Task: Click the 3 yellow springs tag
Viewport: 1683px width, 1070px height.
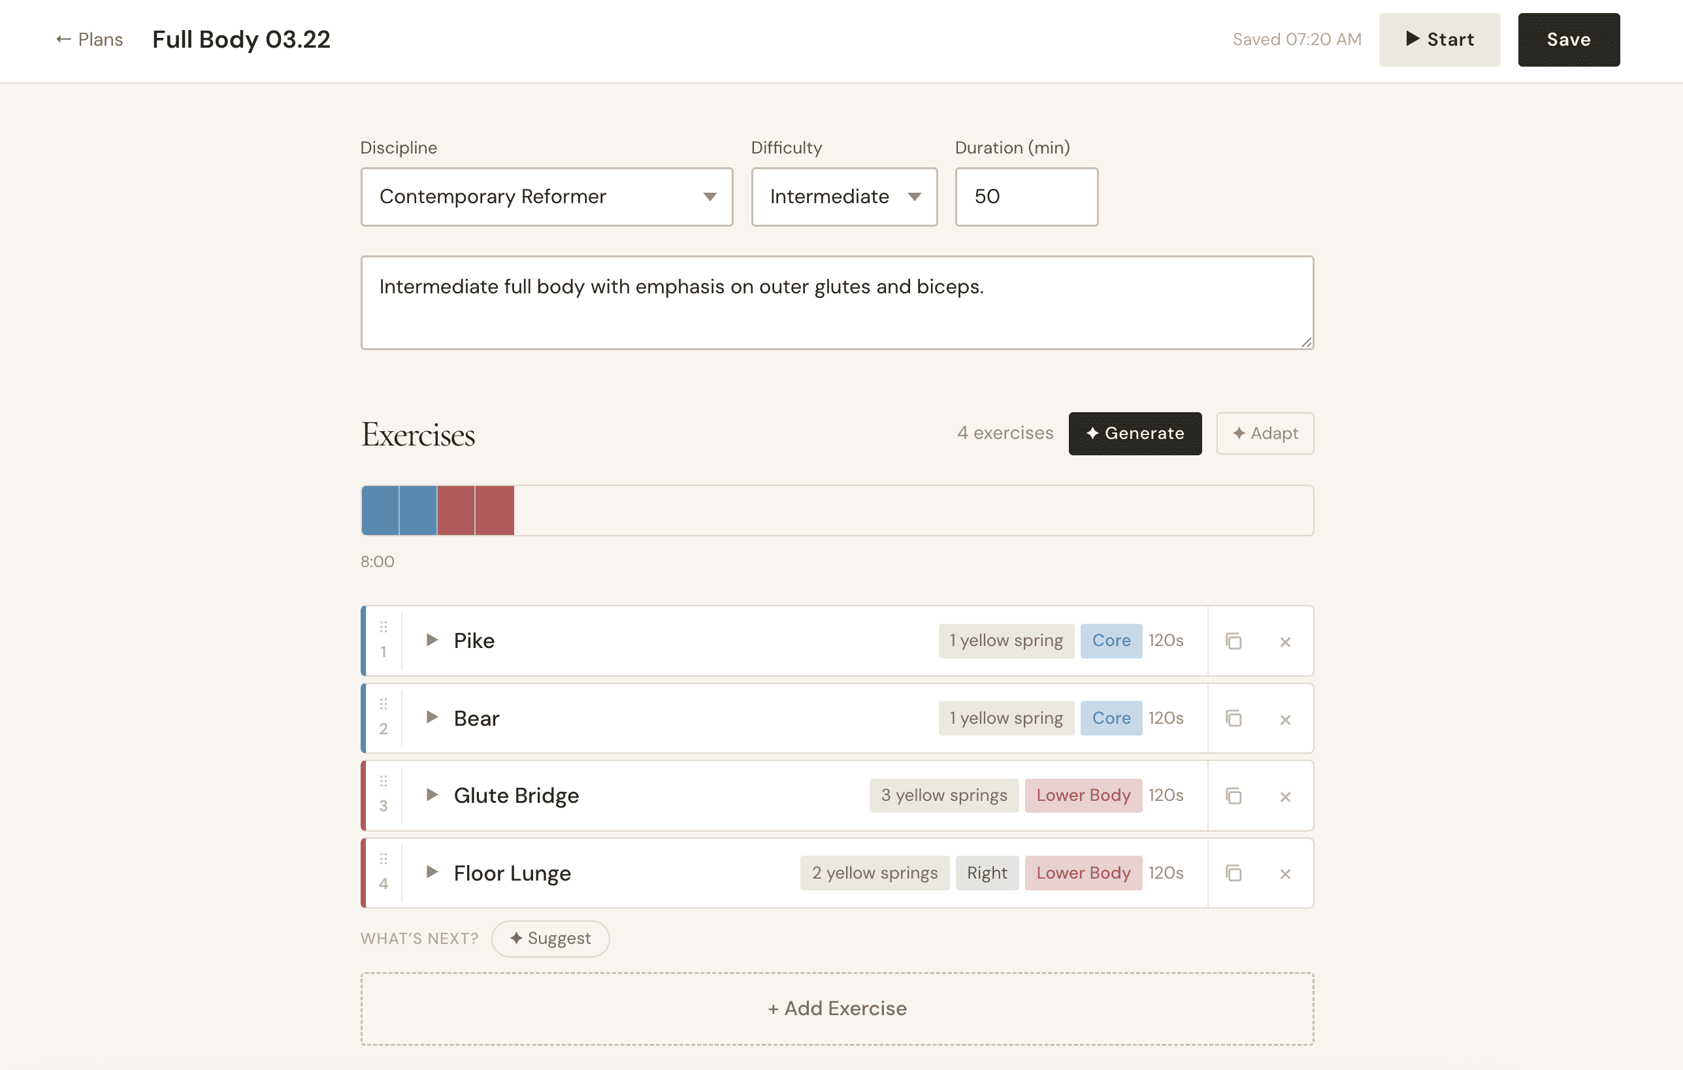Action: tap(943, 796)
